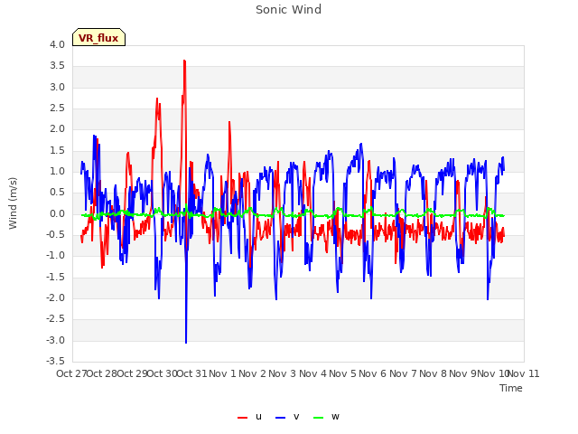Click the Nov 11 x-axis label
578x434 pixels.
point(524,373)
